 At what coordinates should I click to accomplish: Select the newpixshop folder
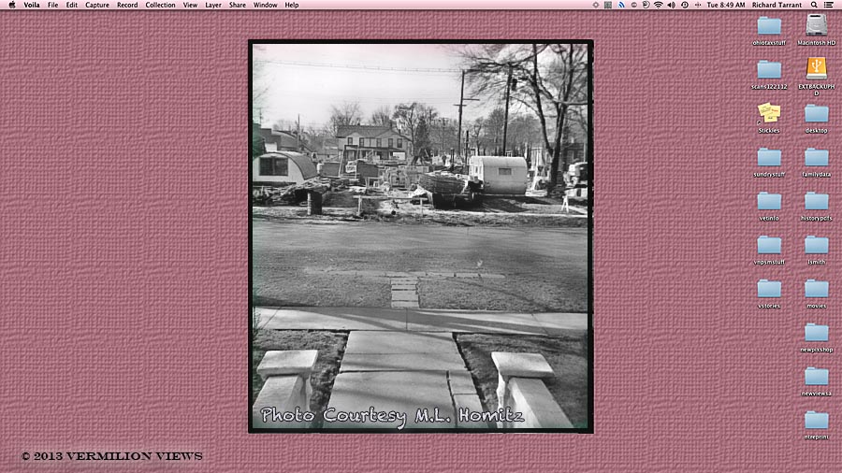click(x=816, y=334)
